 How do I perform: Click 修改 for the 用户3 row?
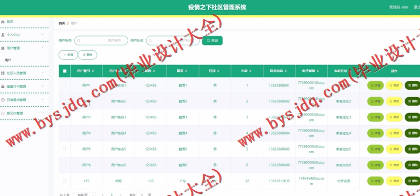(x=394, y=117)
